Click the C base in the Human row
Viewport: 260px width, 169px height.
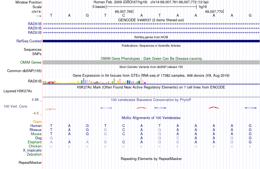pos(123,126)
